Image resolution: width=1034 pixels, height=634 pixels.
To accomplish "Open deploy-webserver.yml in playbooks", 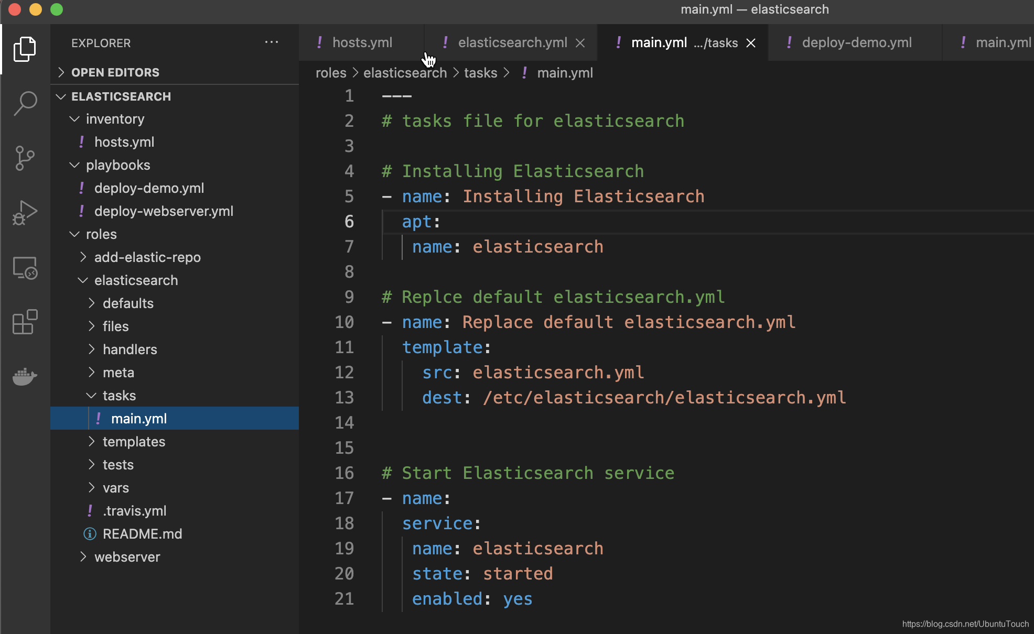I will [x=164, y=211].
